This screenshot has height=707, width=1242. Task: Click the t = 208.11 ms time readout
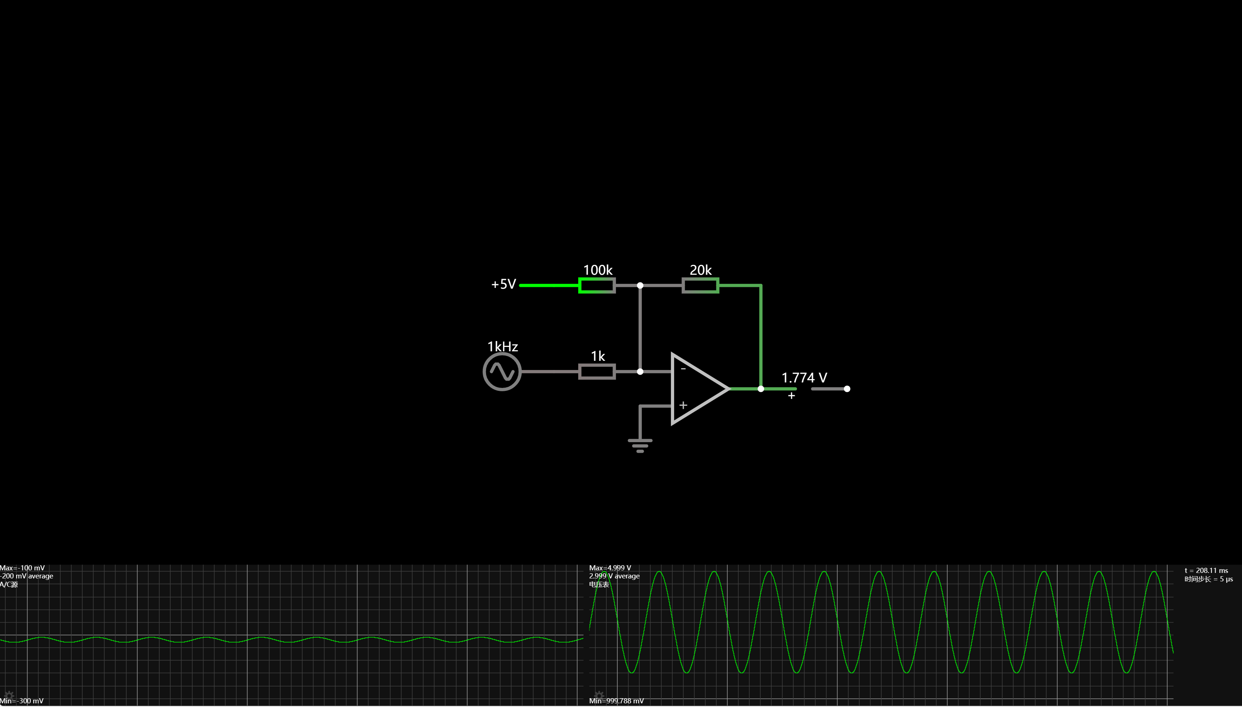pyautogui.click(x=1206, y=571)
